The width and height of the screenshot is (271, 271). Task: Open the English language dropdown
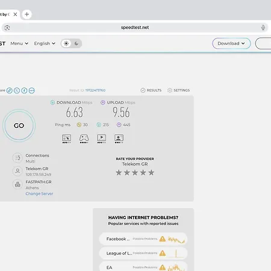coord(45,43)
